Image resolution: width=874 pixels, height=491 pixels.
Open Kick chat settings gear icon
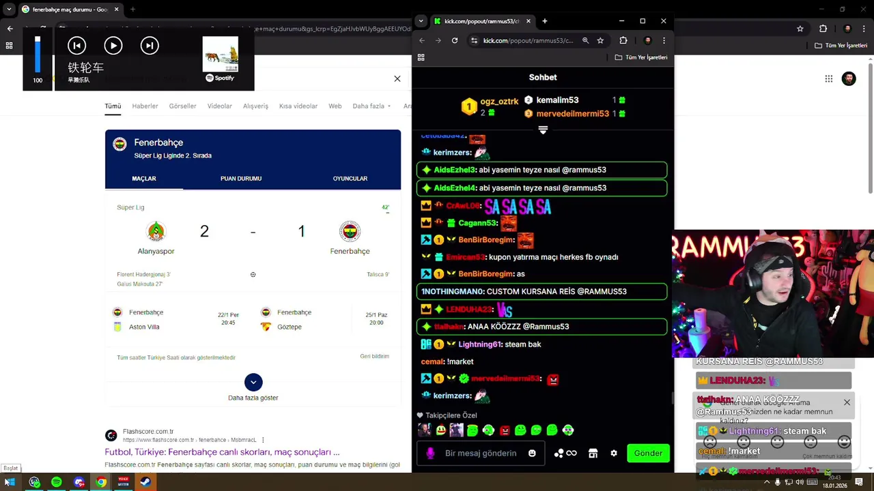coord(614,453)
